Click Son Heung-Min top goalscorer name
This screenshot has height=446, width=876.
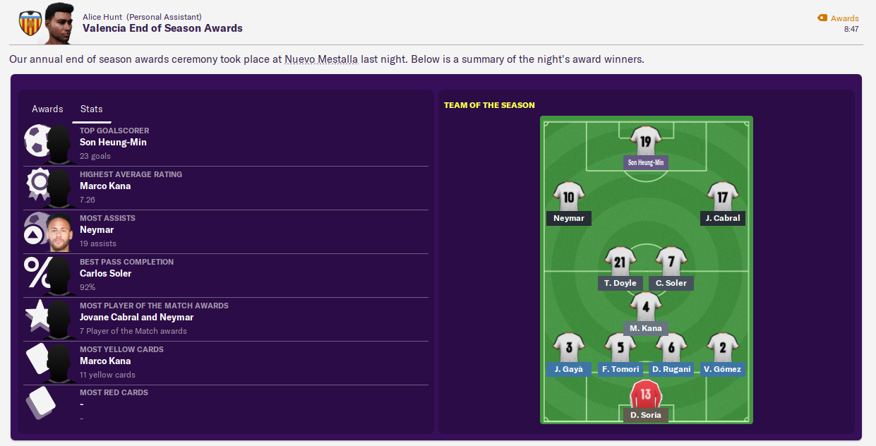pos(113,143)
